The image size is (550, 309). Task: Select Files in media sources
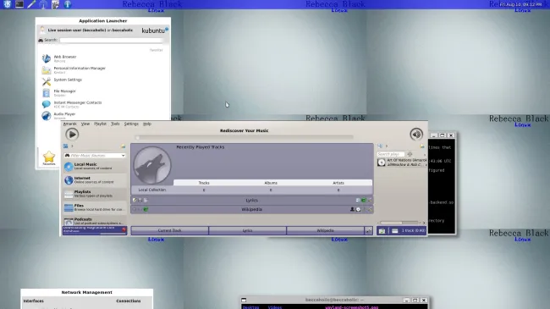pos(95,207)
